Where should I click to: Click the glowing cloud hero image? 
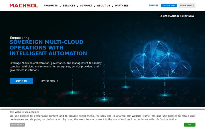point(160,60)
